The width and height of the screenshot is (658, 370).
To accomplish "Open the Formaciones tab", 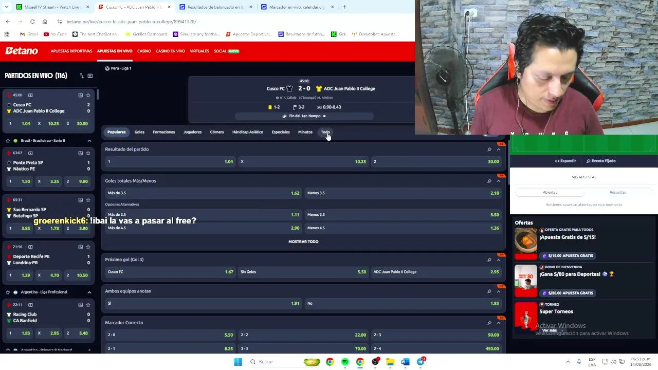I will pyautogui.click(x=163, y=132).
